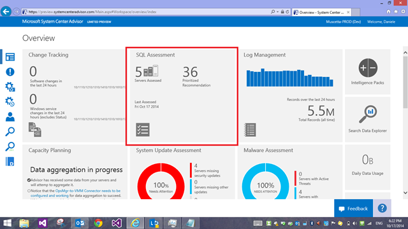Click the Malware Assessment tile title
Image resolution: width=408 pixels, height=229 pixels.
tap(268, 150)
